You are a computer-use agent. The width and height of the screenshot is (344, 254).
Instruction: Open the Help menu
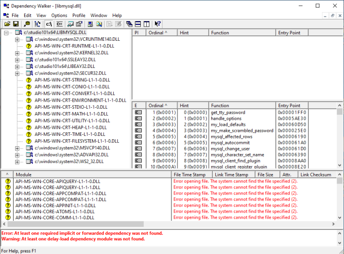click(x=117, y=16)
